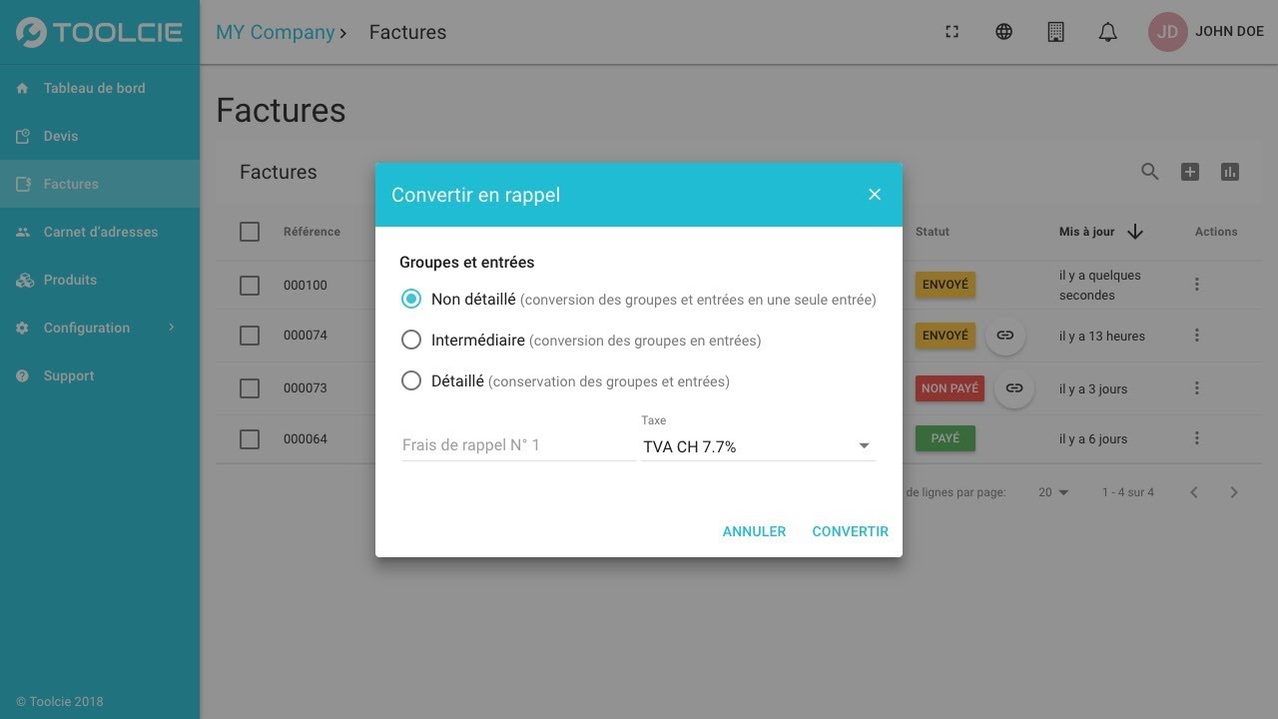This screenshot has width=1278, height=719.
Task: Open rows per page dropdown showing 20
Action: (1053, 492)
